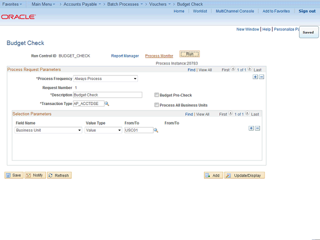Click Personalize Page link
Screen dimensions: 320x240
pyautogui.click(x=286, y=29)
